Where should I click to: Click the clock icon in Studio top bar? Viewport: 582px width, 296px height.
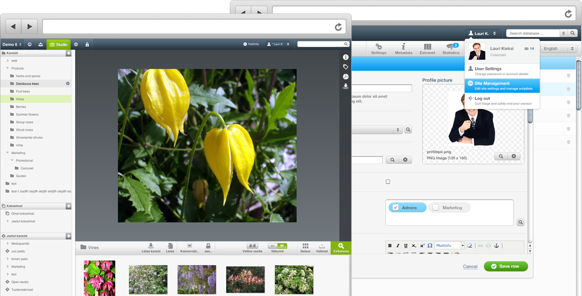(29, 44)
